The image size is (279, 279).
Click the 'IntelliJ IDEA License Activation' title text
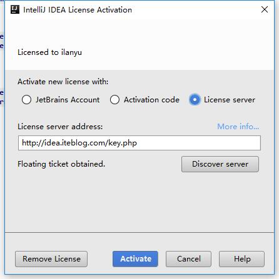coord(78,10)
